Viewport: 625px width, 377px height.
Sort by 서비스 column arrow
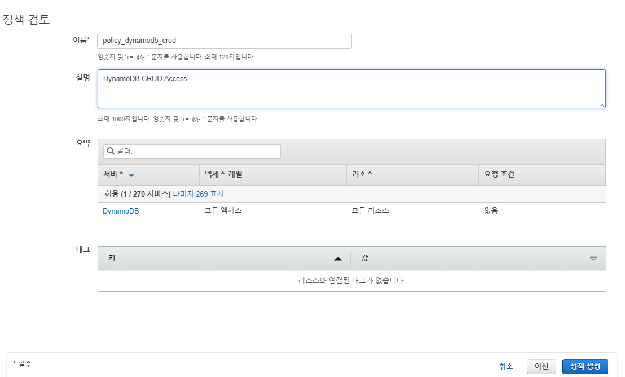131,175
